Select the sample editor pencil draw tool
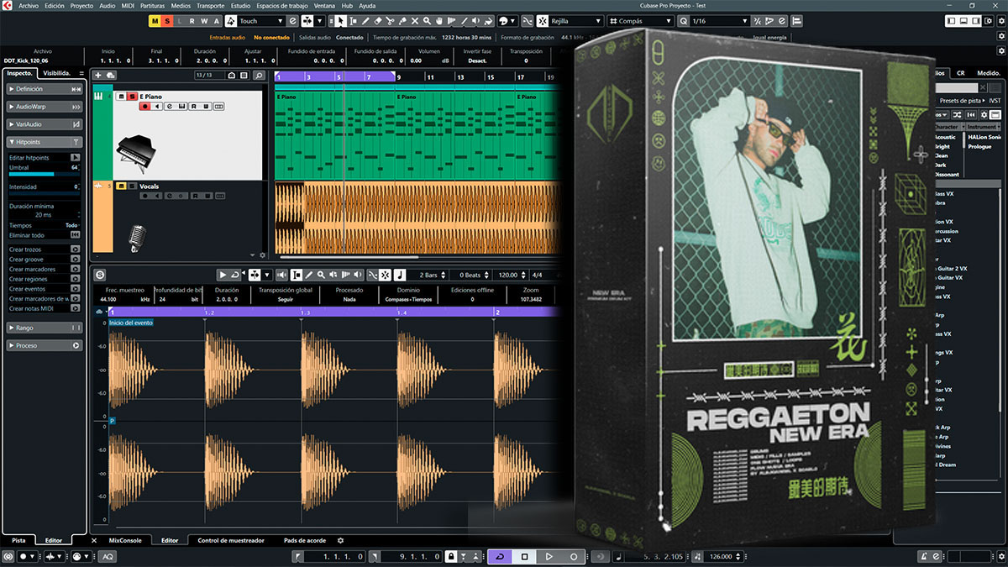This screenshot has width=1008, height=567. (x=308, y=275)
